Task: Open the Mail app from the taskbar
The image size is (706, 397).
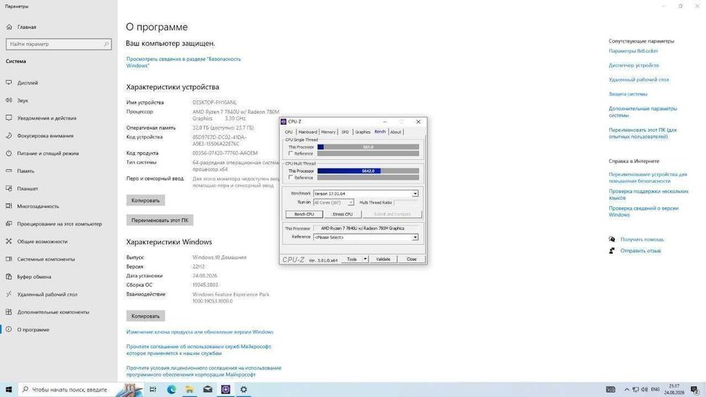Action: [208, 389]
